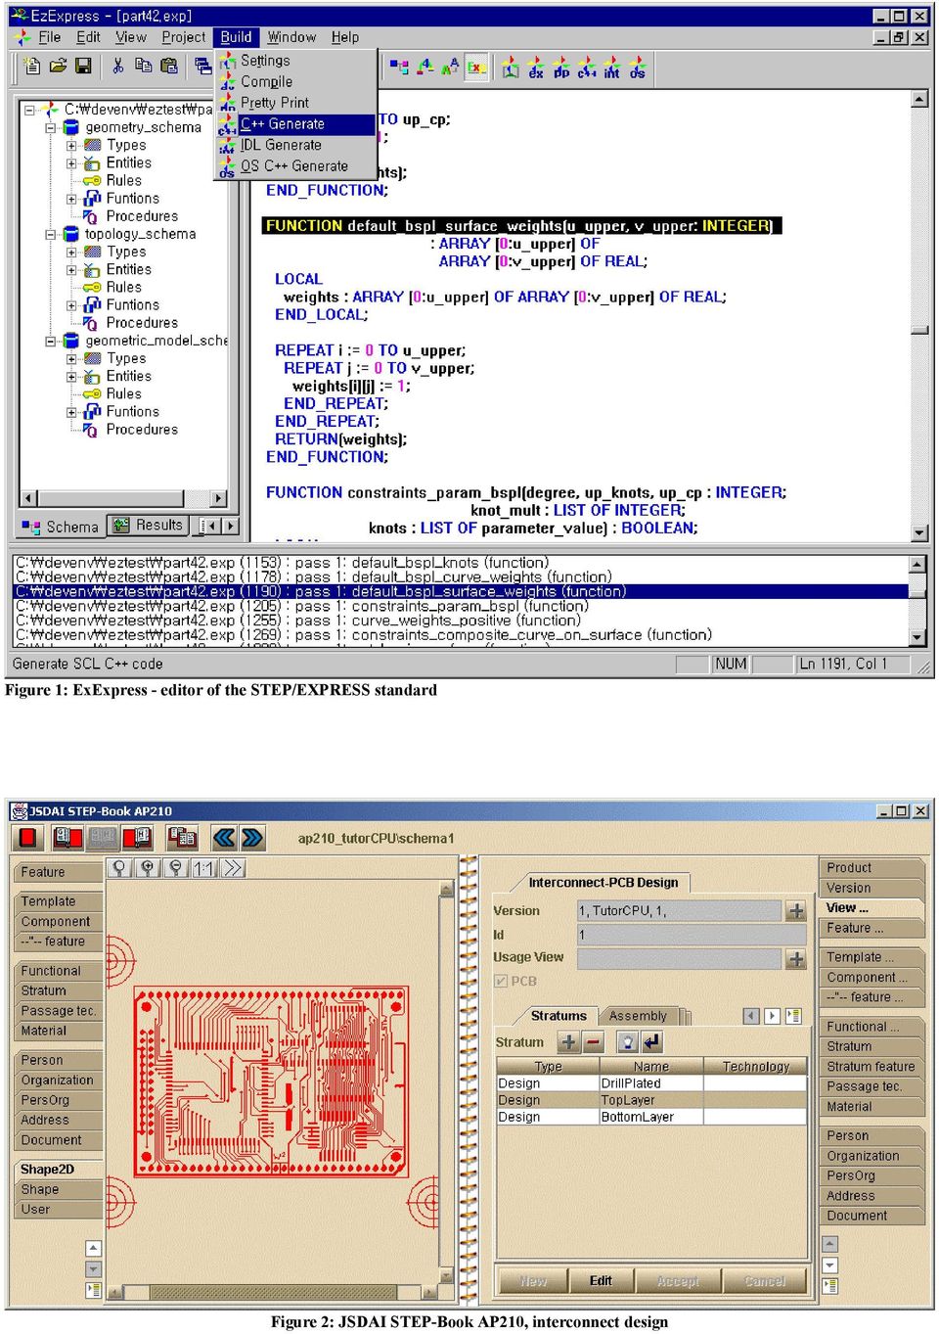Click the 'c++' generate toolbar icon
This screenshot has width=939, height=1334.
[x=587, y=68]
